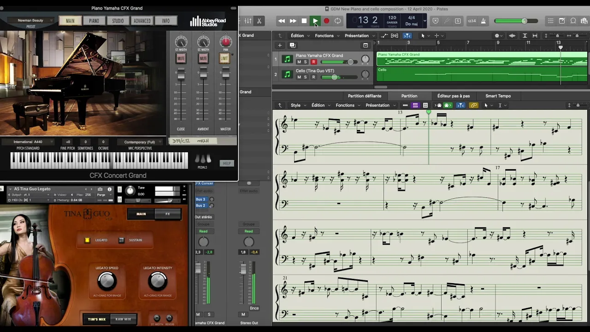Click the master volume slider in the control bar
The width and height of the screenshot is (590, 332).
(x=516, y=21)
